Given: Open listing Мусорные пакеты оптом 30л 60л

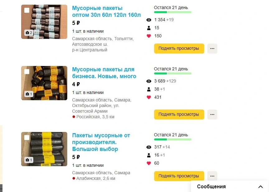Looking at the screenshot, I should pyautogui.click(x=106, y=12).
